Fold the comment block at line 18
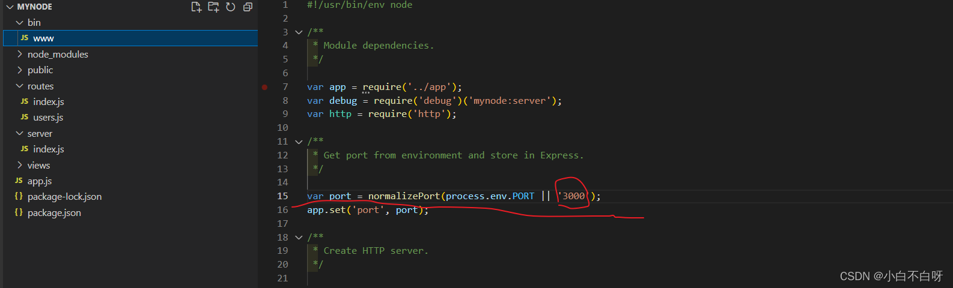This screenshot has width=953, height=288. tap(299, 237)
